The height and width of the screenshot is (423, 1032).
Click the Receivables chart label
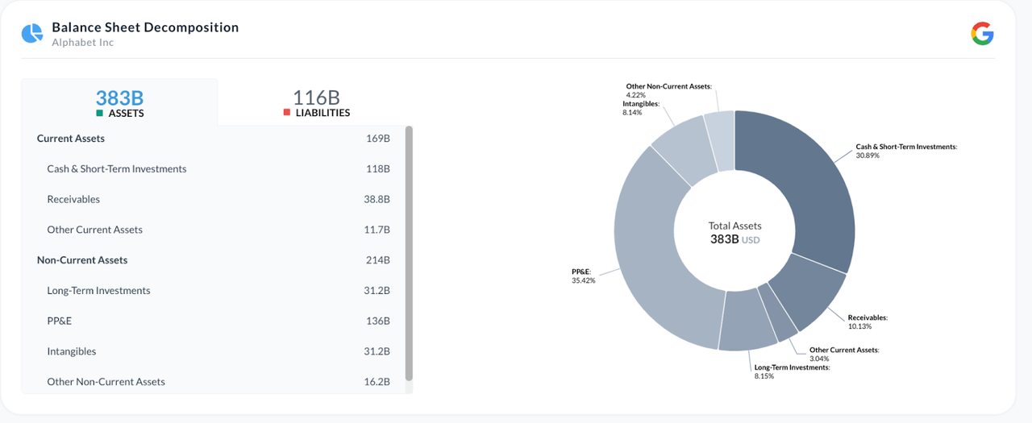coord(867,317)
